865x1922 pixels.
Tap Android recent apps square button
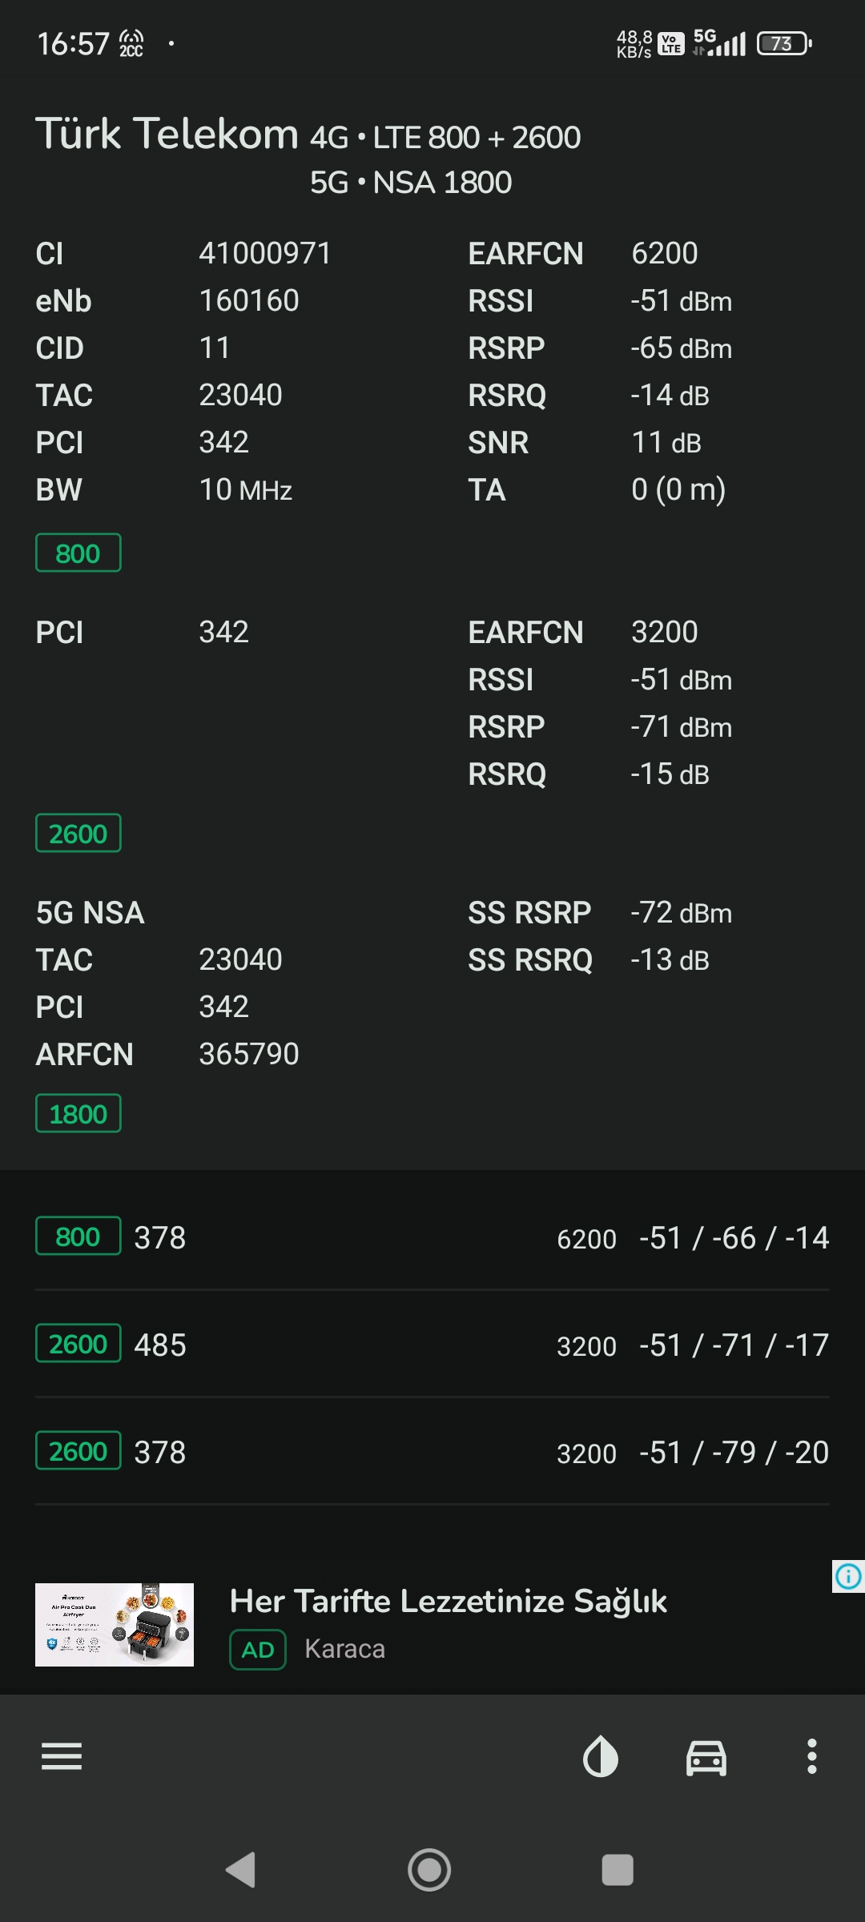[618, 1870]
